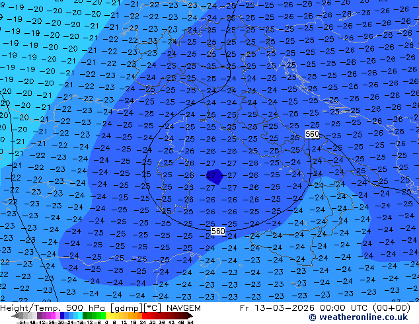
Task: Click the '[gdmp][°C]' units label in the title
Action: tap(136, 308)
